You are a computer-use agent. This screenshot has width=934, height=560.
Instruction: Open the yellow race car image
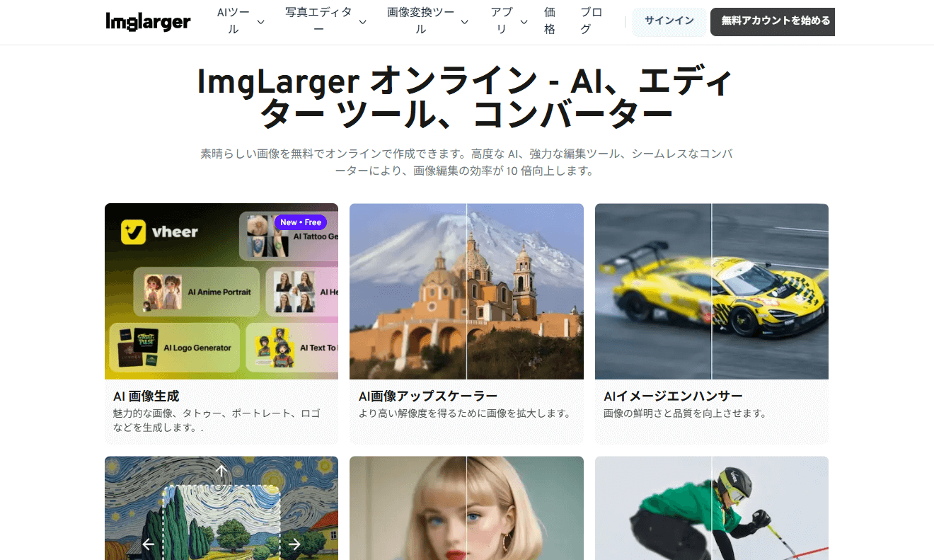(x=711, y=292)
